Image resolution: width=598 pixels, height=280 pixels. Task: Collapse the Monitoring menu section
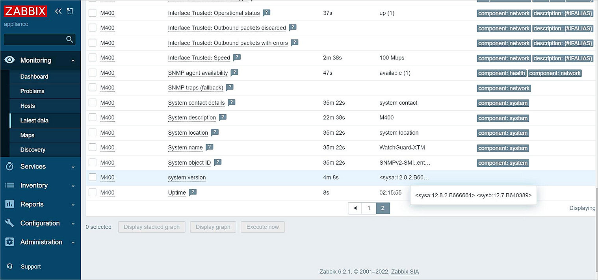(40, 60)
